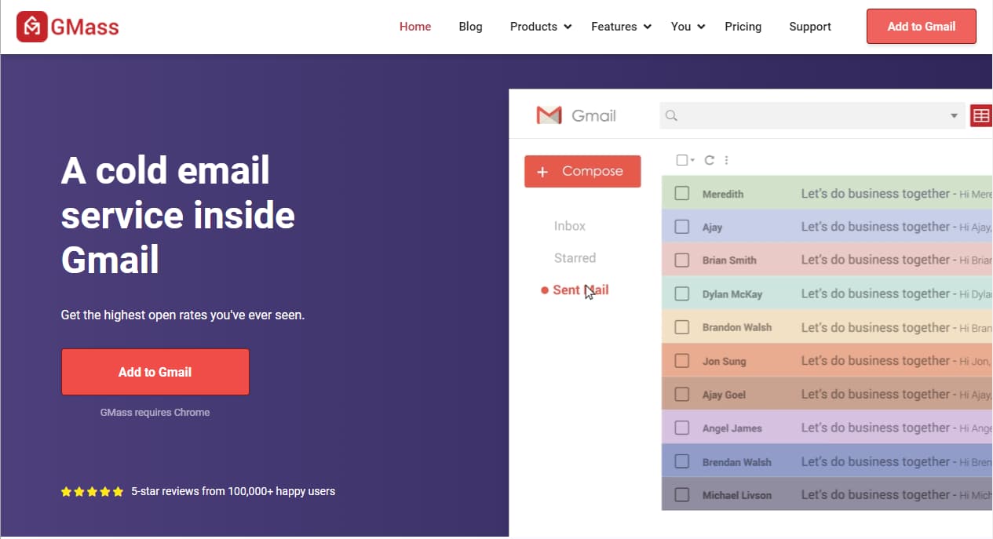The height and width of the screenshot is (539, 993).
Task: Open the email from Angel James
Action: (x=827, y=428)
